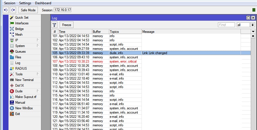
Task: Open the Settings menu
Action: click(25, 3)
